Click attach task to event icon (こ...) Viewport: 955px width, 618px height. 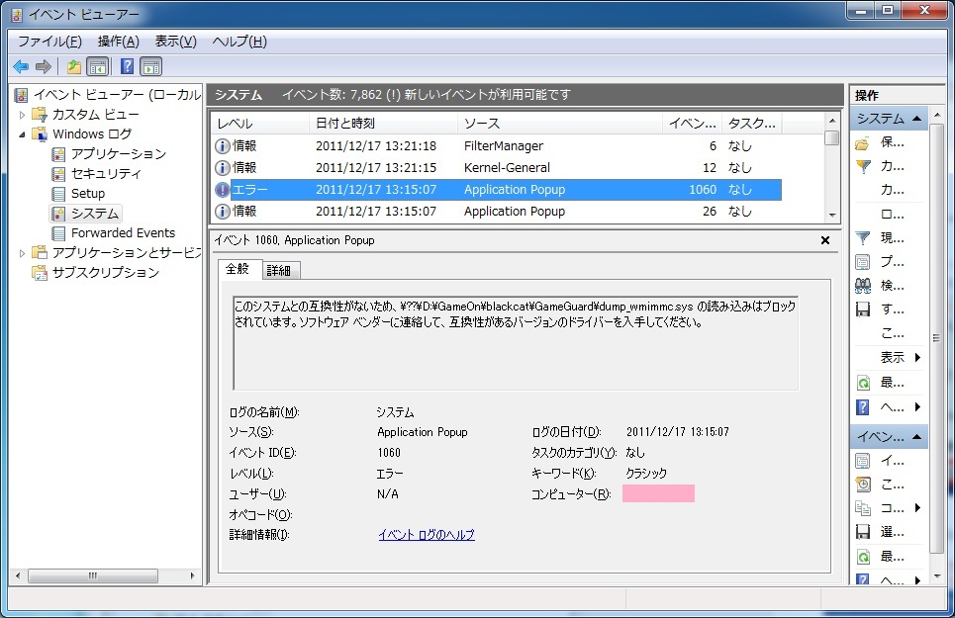click(x=863, y=485)
